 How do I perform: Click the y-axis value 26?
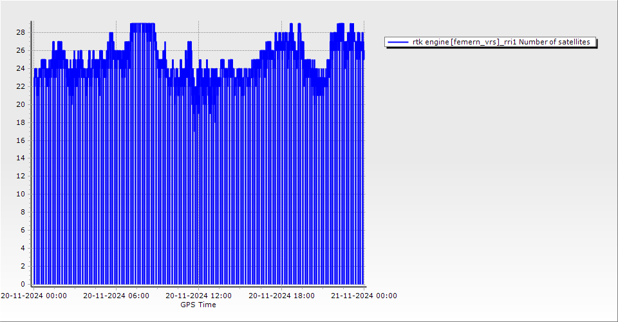point(21,50)
